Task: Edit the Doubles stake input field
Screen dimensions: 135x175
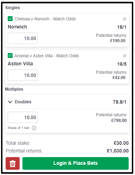Action: click(x=23, y=117)
